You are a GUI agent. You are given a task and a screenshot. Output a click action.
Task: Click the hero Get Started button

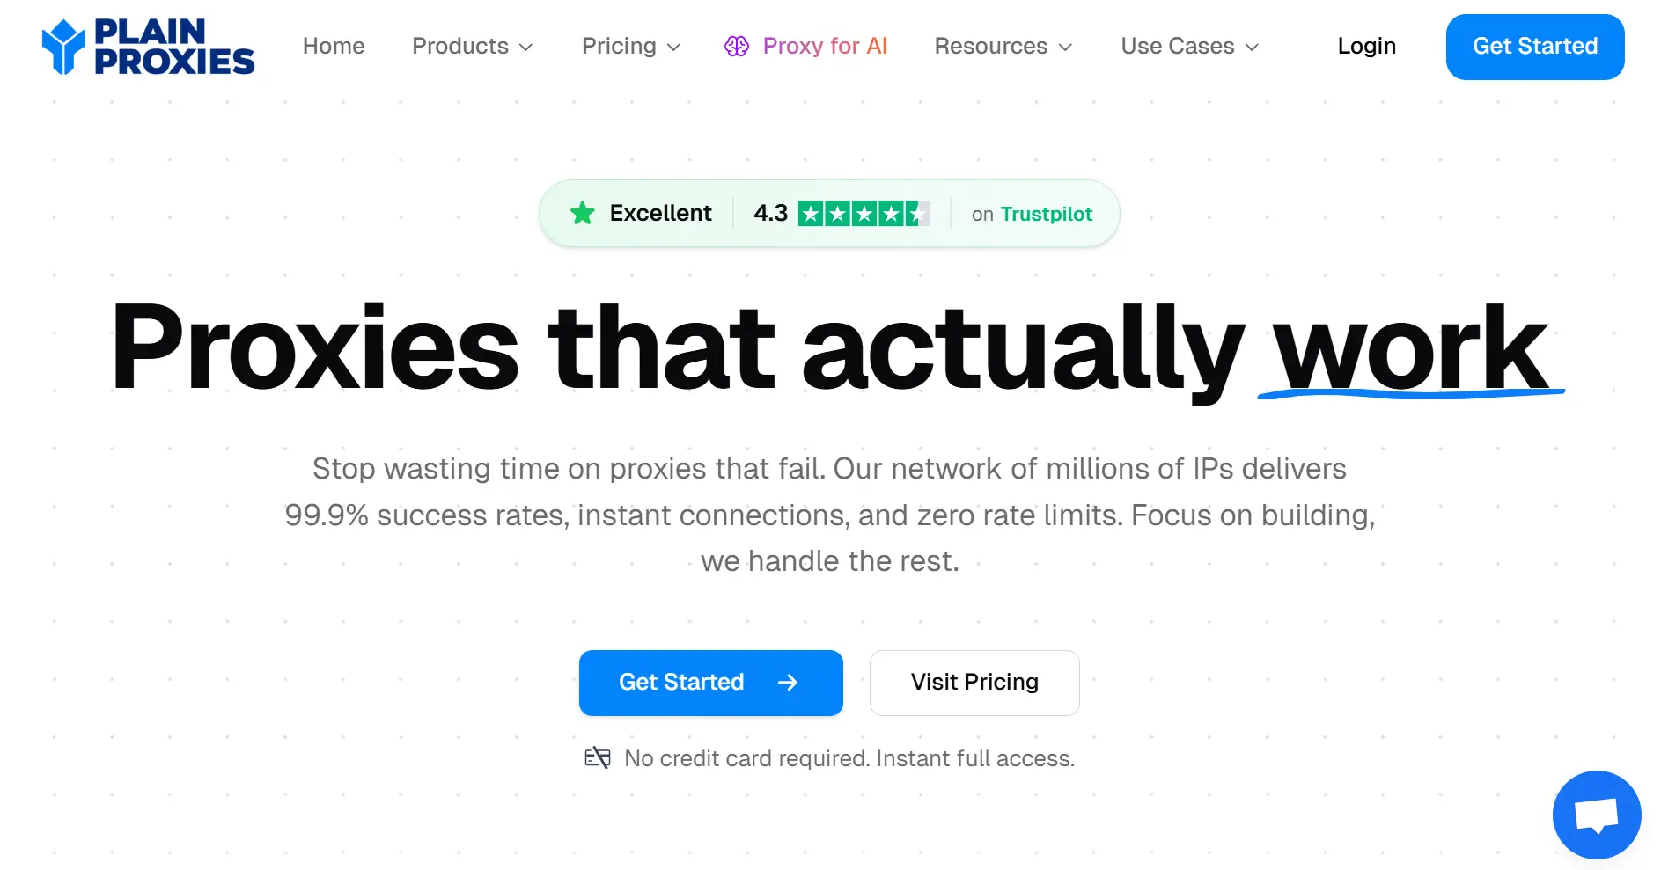point(682,683)
